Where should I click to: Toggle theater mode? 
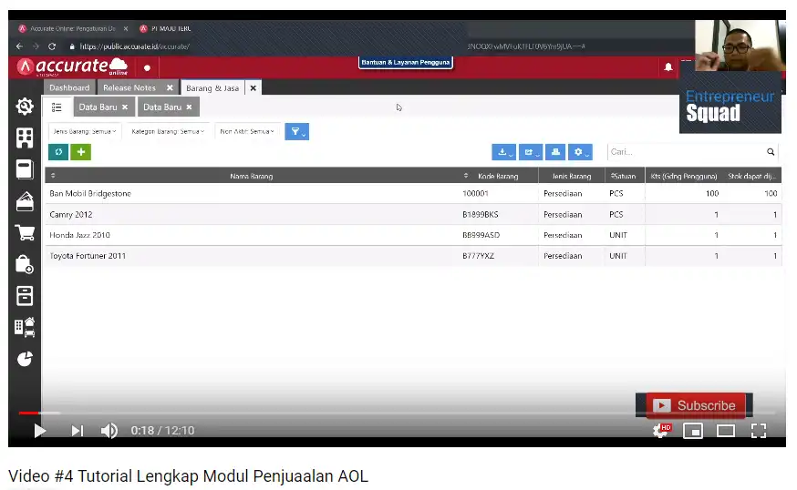pyautogui.click(x=725, y=431)
